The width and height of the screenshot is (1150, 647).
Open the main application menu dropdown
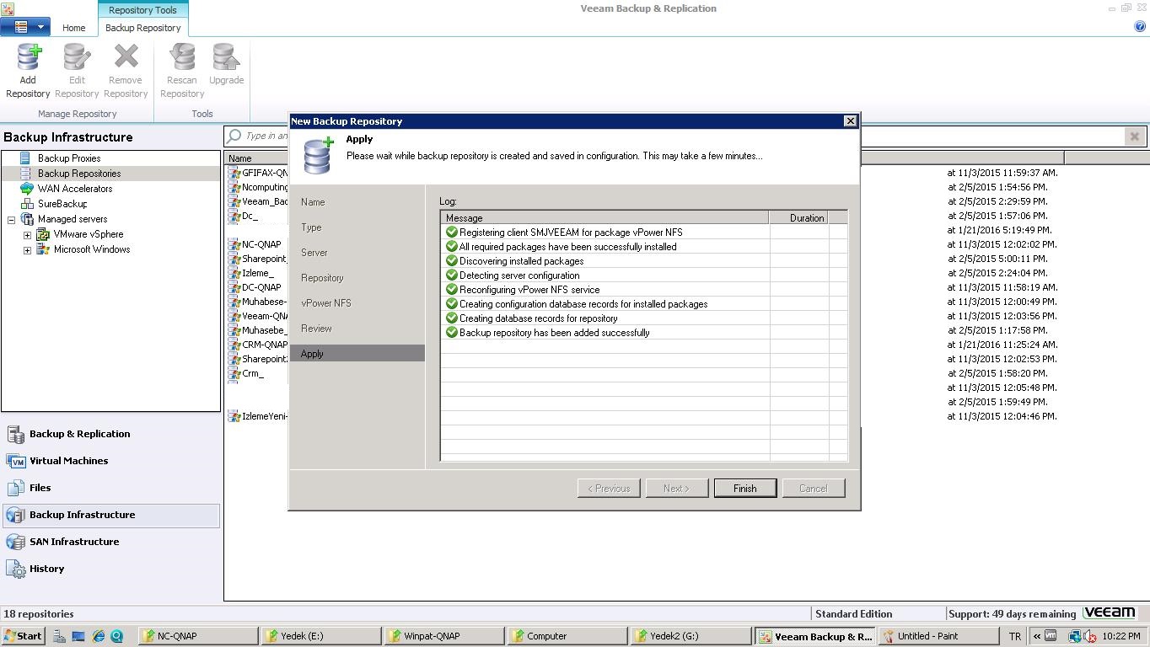point(25,27)
